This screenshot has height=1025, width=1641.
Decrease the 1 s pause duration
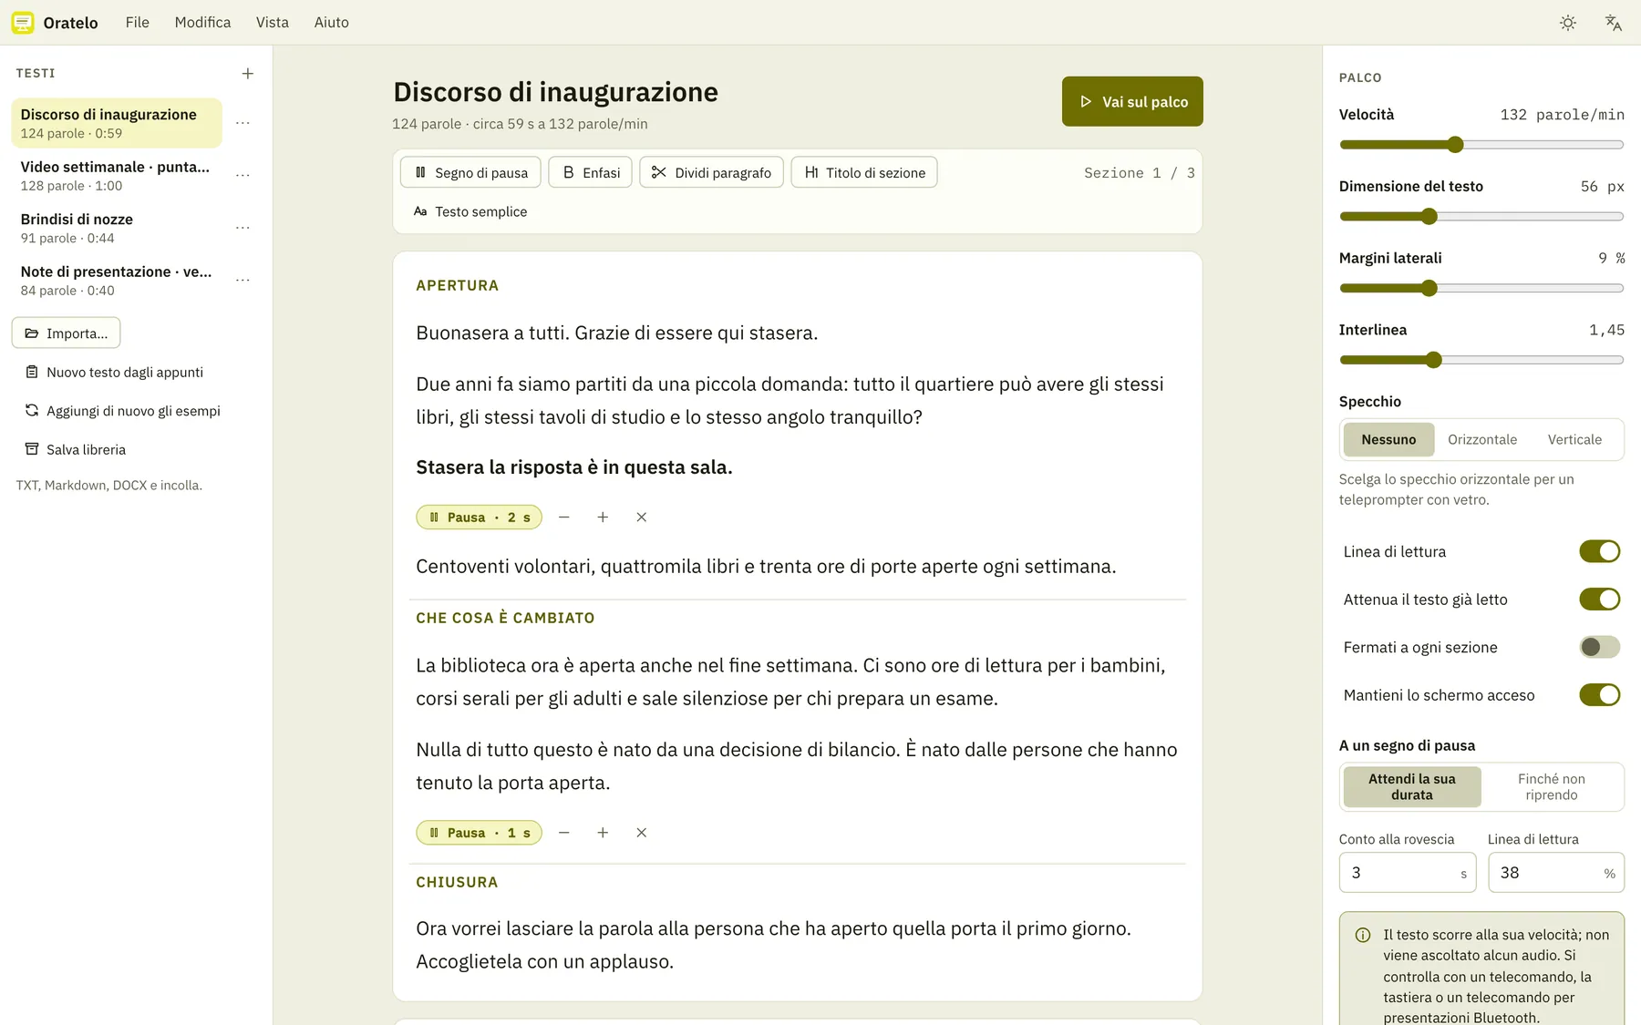tap(564, 833)
